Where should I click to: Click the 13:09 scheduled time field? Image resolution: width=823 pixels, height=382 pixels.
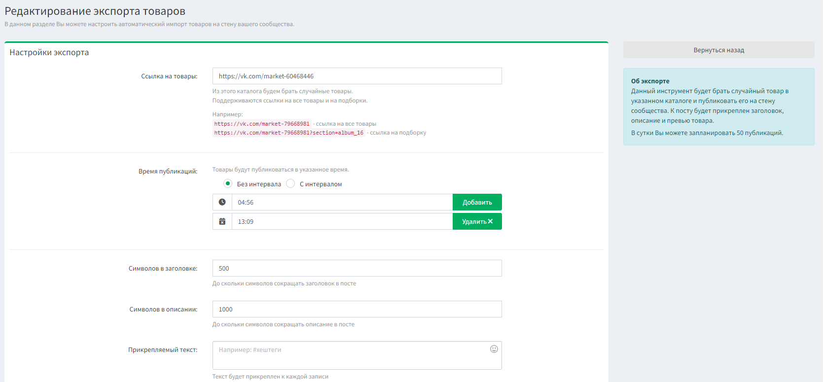point(342,222)
